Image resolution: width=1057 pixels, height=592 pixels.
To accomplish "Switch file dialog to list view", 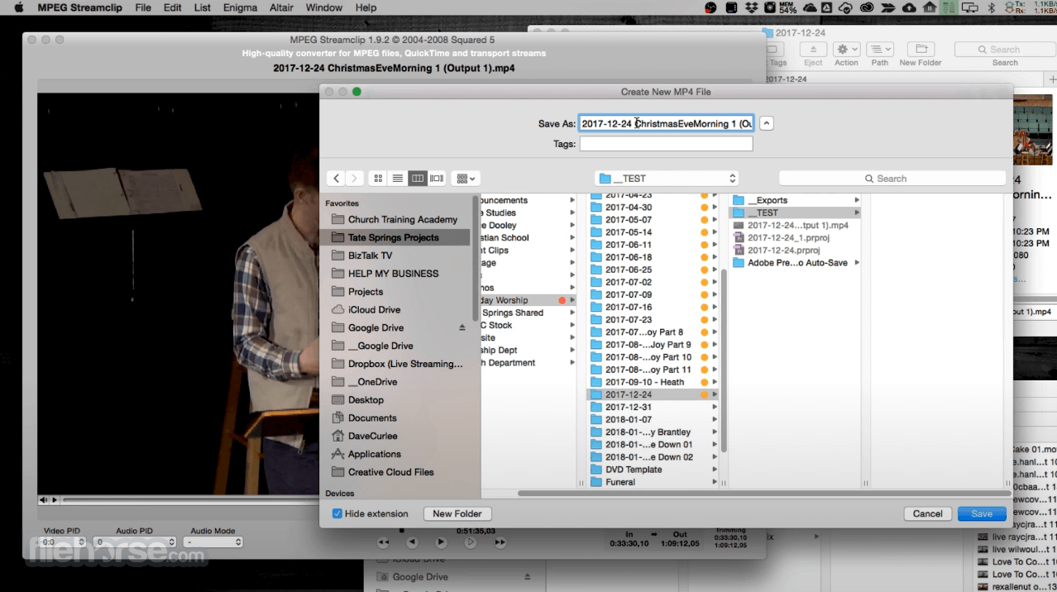I will pyautogui.click(x=398, y=179).
